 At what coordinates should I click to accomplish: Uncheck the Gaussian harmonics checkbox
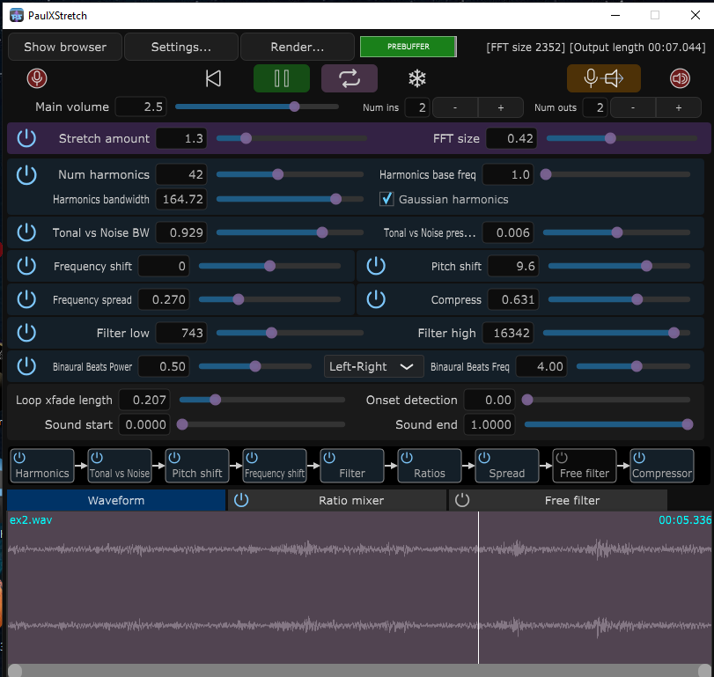point(386,199)
